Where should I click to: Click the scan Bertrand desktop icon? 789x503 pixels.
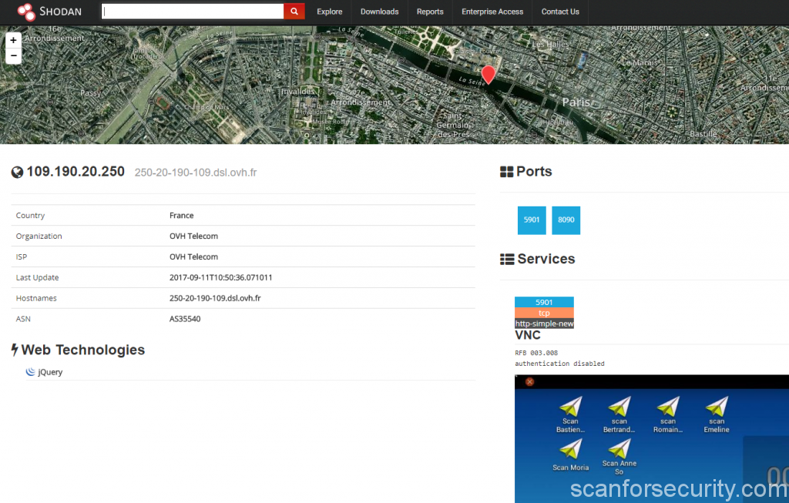click(619, 414)
